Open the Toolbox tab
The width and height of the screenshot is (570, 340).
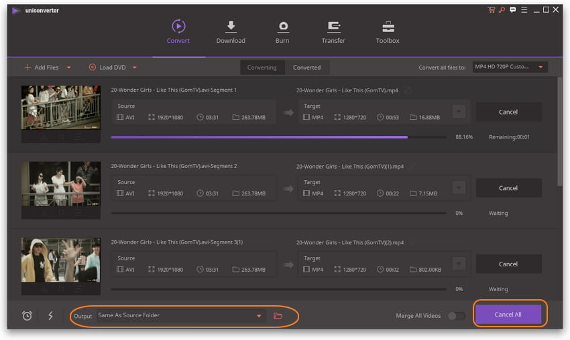pos(388,31)
